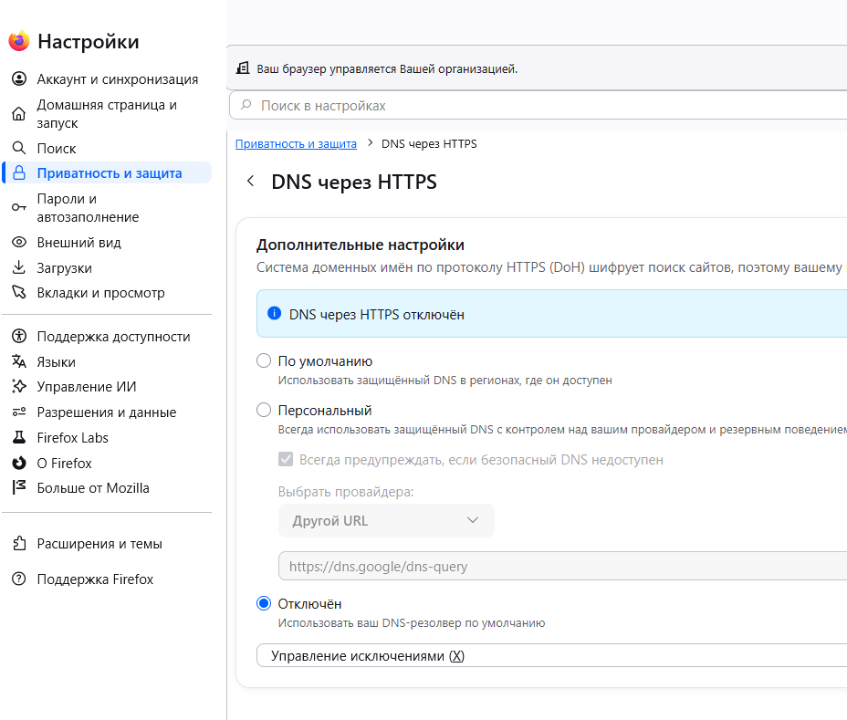
Task: Click the key icon for Пароли и автозаполнение
Action: (x=19, y=207)
